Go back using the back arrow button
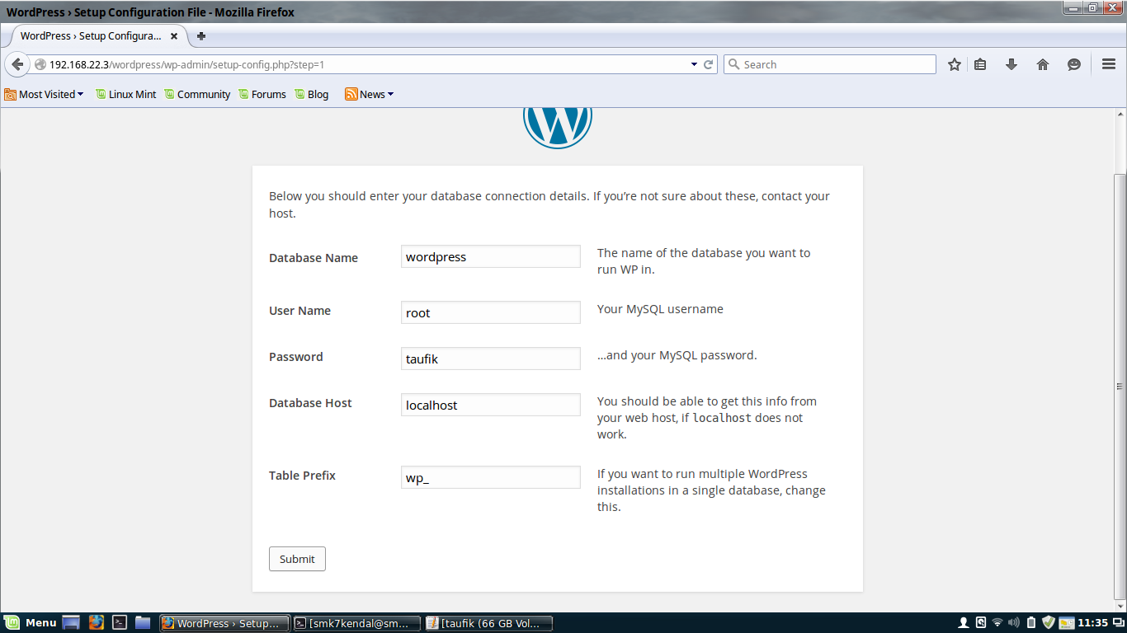Image resolution: width=1127 pixels, height=633 pixels. click(17, 64)
